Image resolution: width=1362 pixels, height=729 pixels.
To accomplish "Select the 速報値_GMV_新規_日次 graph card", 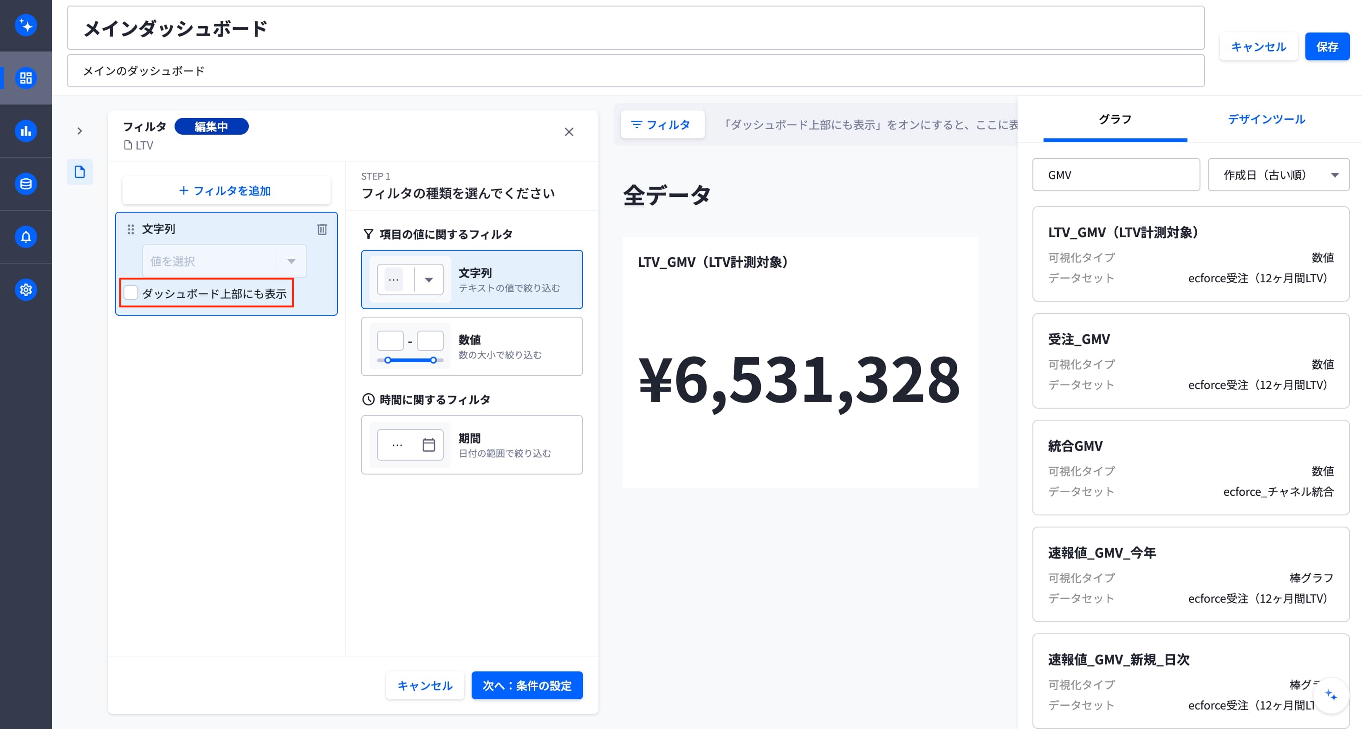I will tap(1191, 681).
